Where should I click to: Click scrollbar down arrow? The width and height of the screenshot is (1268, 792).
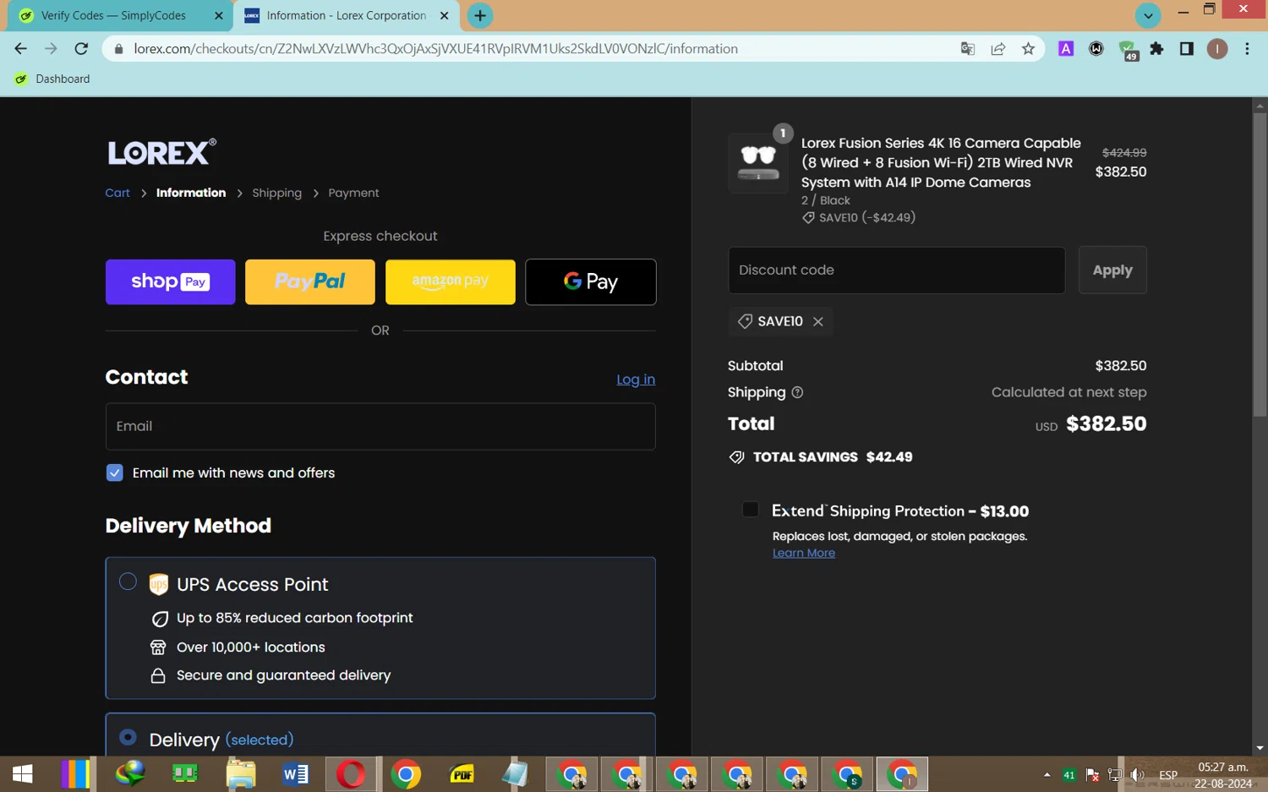pos(1260,748)
